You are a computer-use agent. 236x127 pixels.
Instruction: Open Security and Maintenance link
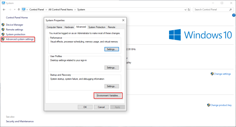pyautogui.click(x=20, y=121)
